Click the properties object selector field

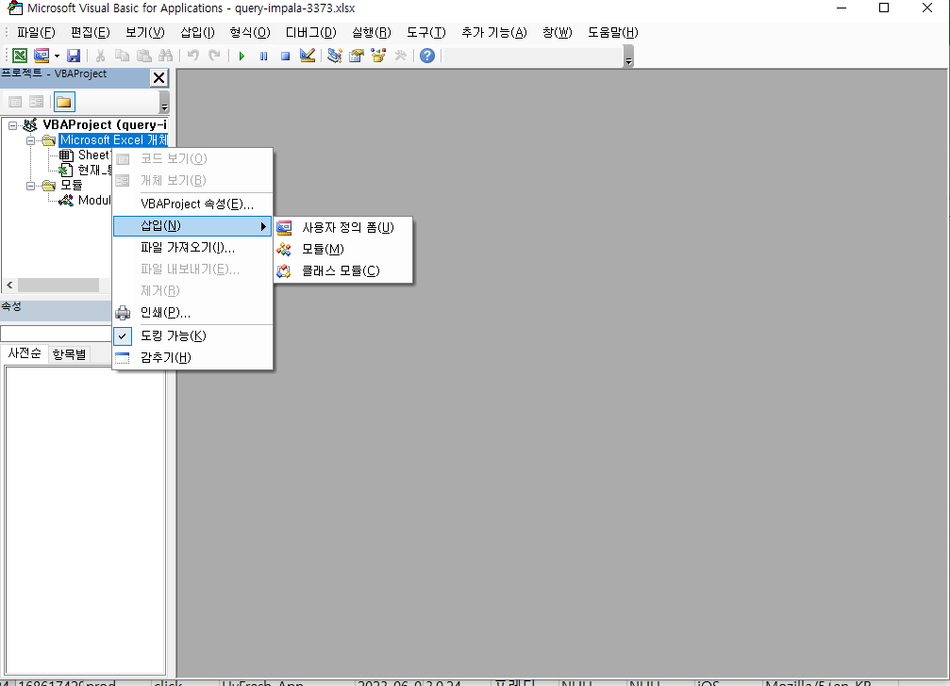[x=56, y=334]
